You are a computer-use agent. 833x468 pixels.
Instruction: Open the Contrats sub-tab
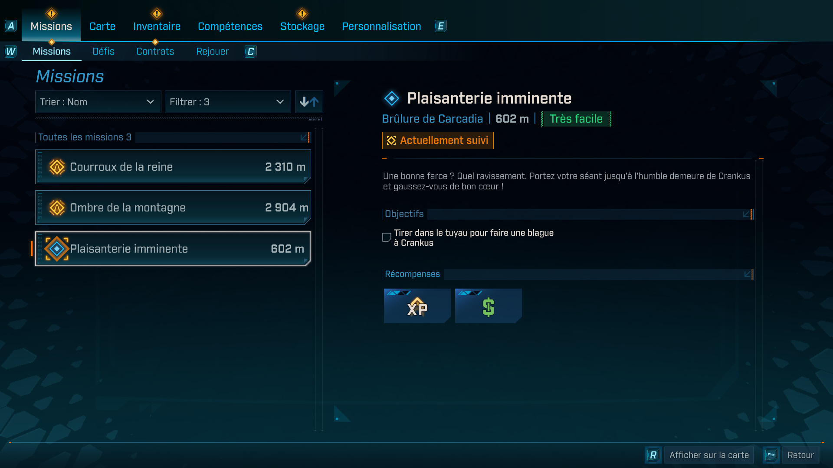pyautogui.click(x=155, y=52)
